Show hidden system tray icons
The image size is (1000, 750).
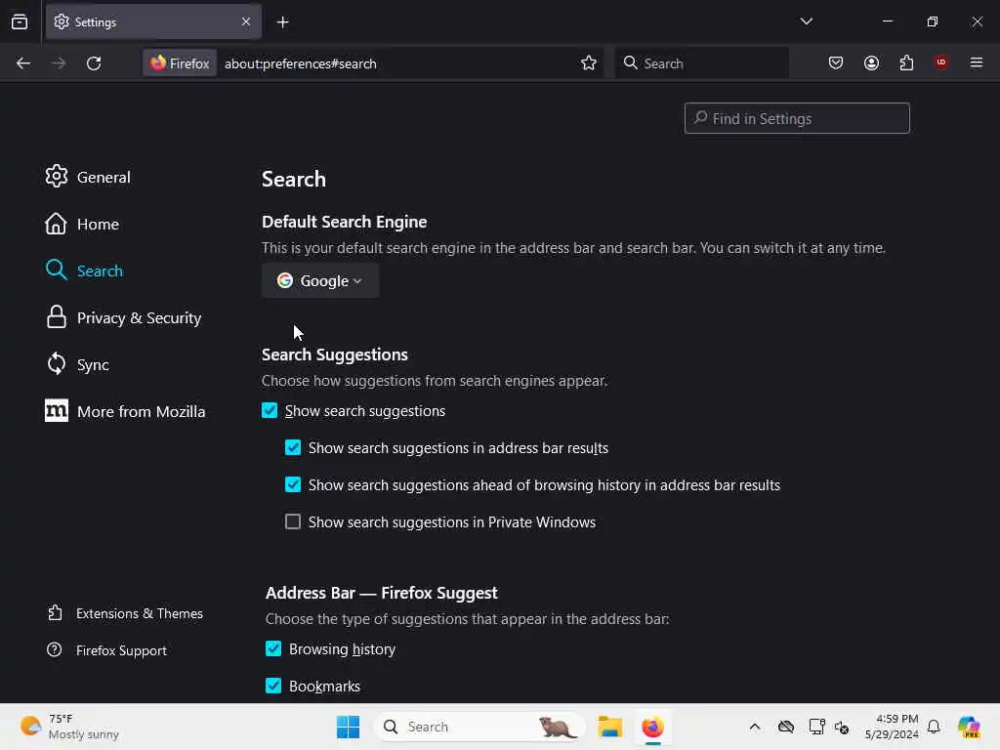755,727
